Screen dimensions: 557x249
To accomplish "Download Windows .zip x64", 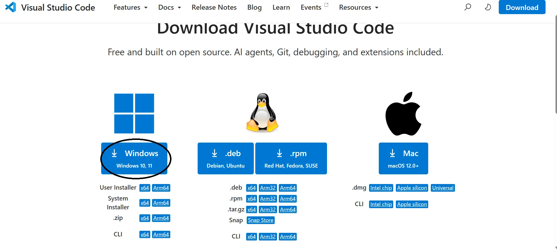I will tap(145, 218).
